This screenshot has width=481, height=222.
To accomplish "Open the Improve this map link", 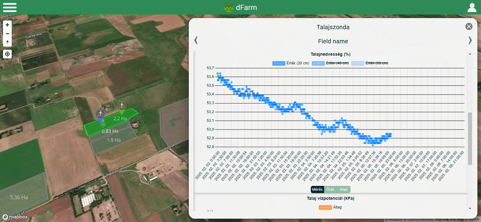I will [x=449, y=219].
